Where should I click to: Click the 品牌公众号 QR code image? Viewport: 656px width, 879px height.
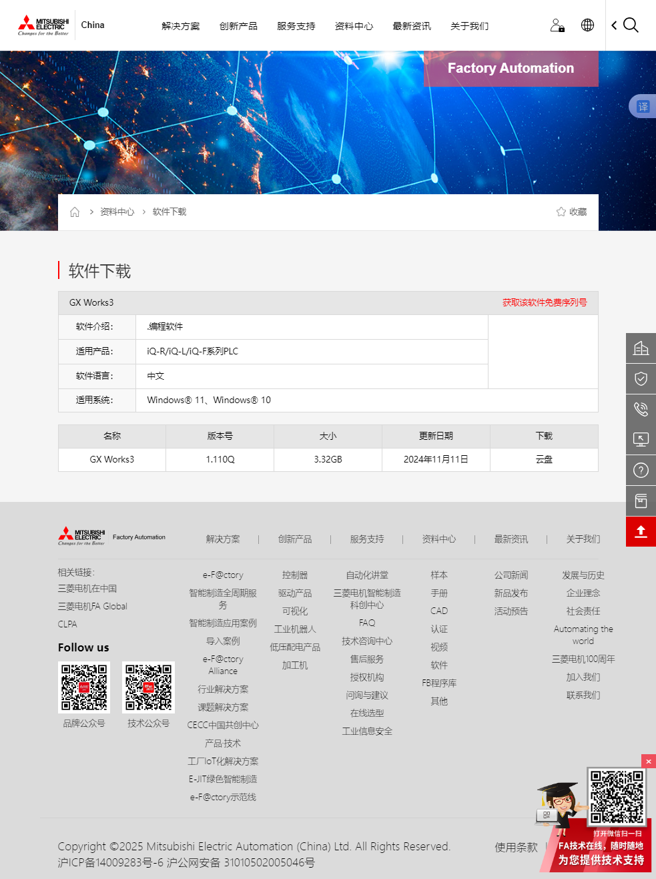84,687
